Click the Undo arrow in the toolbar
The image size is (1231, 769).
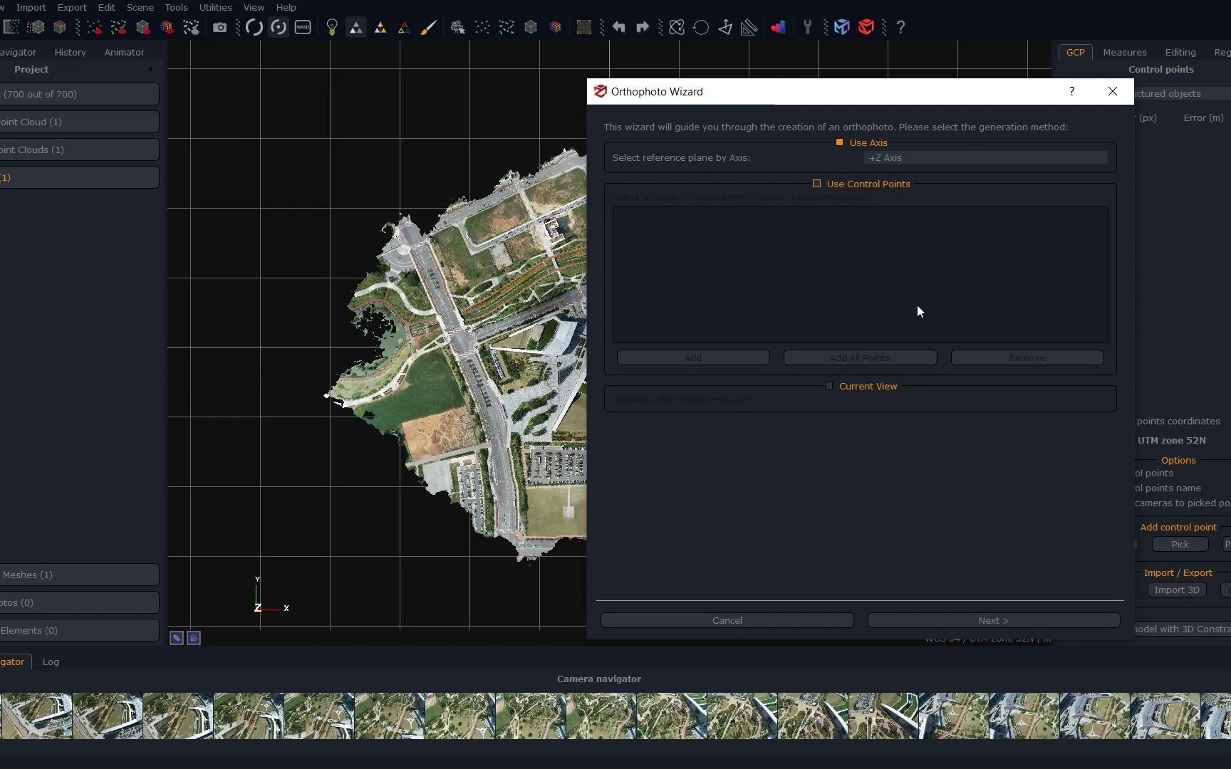coord(619,27)
